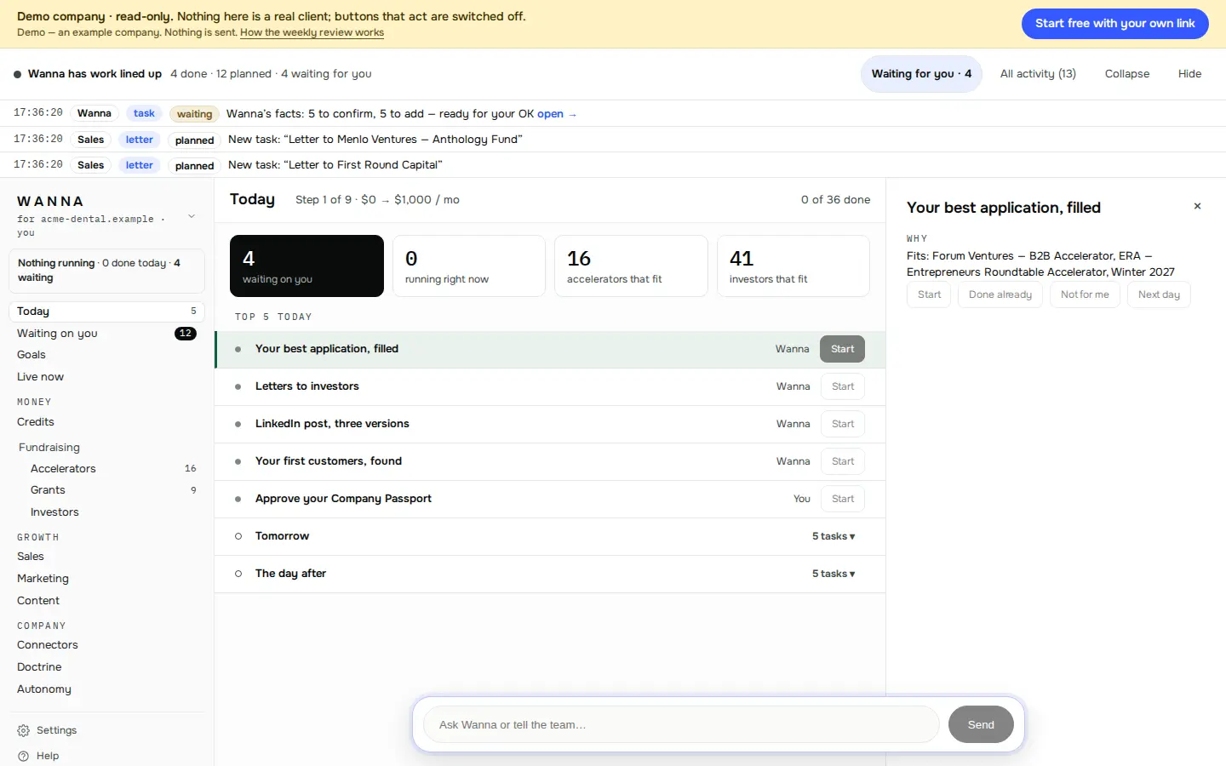Mark application as Done already
The image size is (1226, 766).
click(1000, 294)
